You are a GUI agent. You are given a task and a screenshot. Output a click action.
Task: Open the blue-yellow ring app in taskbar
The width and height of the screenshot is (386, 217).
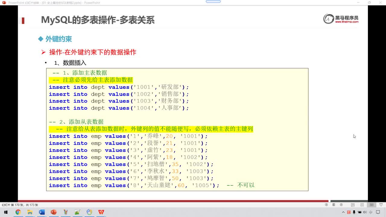[x=89, y=212]
